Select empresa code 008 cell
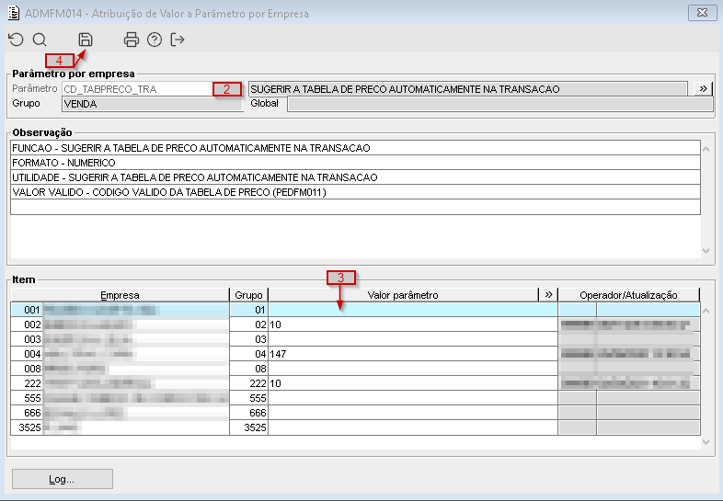The width and height of the screenshot is (723, 501). pos(27,369)
